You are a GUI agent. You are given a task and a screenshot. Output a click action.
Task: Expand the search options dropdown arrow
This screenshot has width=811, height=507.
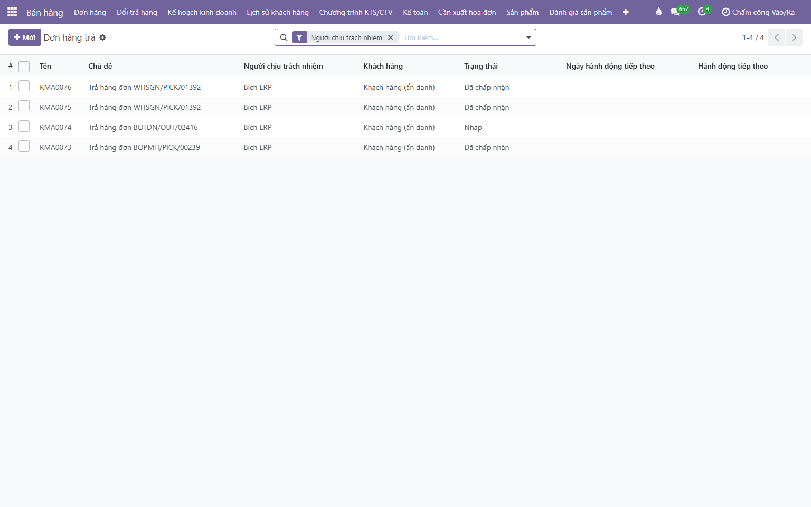tap(529, 37)
